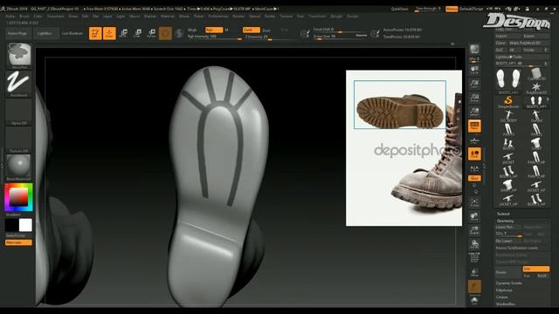Screen dimensions: 559x314
Task: Toggle the Mrgb mode
Action: 192,30
